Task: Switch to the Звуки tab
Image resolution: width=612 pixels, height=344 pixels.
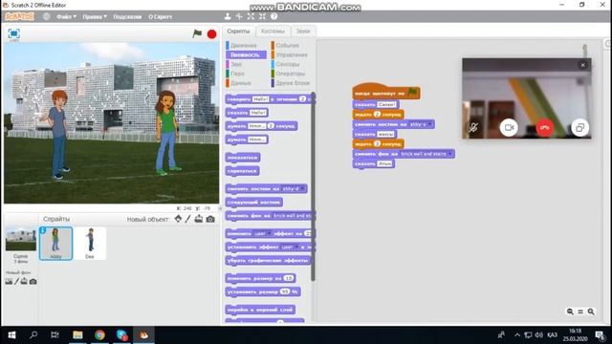Action: point(303,32)
